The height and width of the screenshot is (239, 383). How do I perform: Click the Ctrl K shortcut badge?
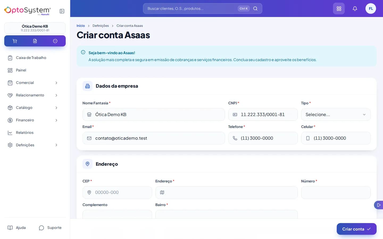(244, 8)
